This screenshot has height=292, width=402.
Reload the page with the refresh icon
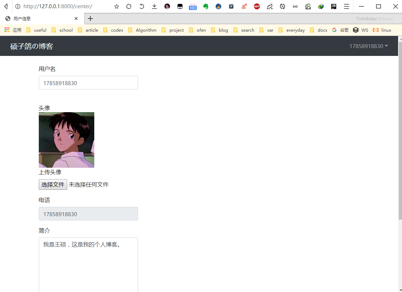128,6
